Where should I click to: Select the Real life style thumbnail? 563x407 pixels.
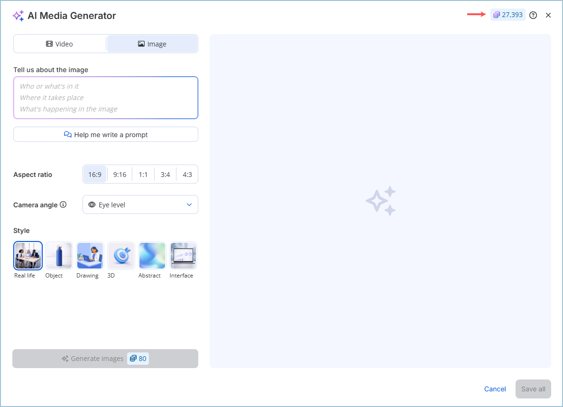pos(28,256)
